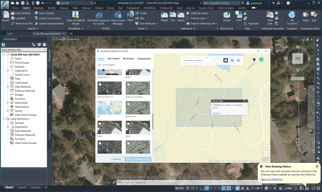Click the customization menu icon in status bar
Image resolution: width=322 pixels, height=192 pixels.
click(319, 188)
